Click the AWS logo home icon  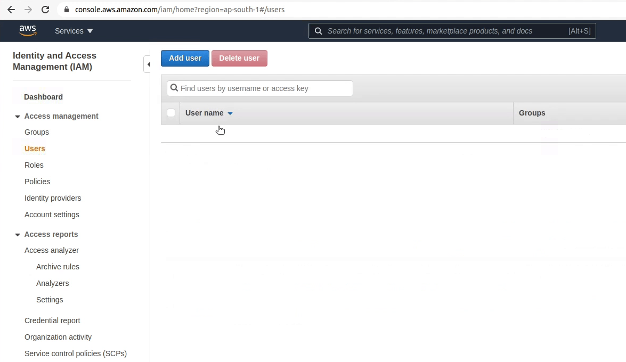pyautogui.click(x=28, y=31)
